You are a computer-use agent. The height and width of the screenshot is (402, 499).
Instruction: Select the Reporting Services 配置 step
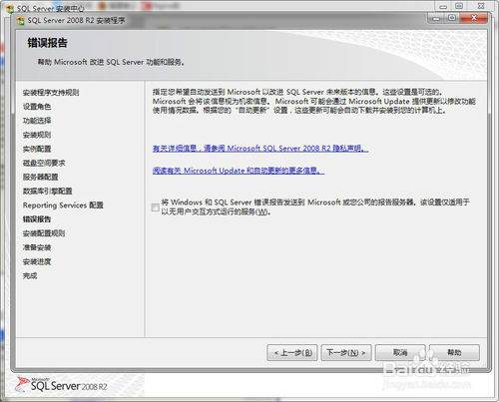63,205
